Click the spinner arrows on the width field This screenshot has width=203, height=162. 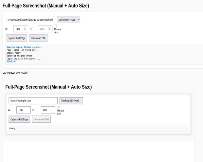[x=25, y=29]
